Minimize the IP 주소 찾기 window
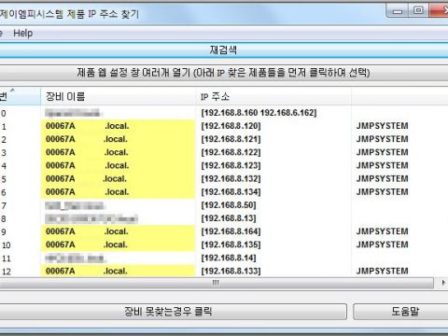 (397, 11)
